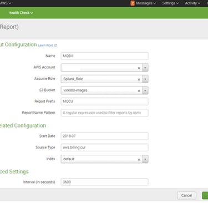Click the AWS Account label
The image size is (208, 203).
pos(44,67)
